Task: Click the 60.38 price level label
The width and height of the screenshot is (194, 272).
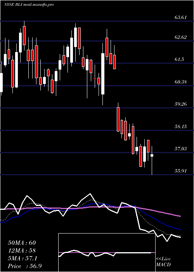Action: click(x=181, y=82)
